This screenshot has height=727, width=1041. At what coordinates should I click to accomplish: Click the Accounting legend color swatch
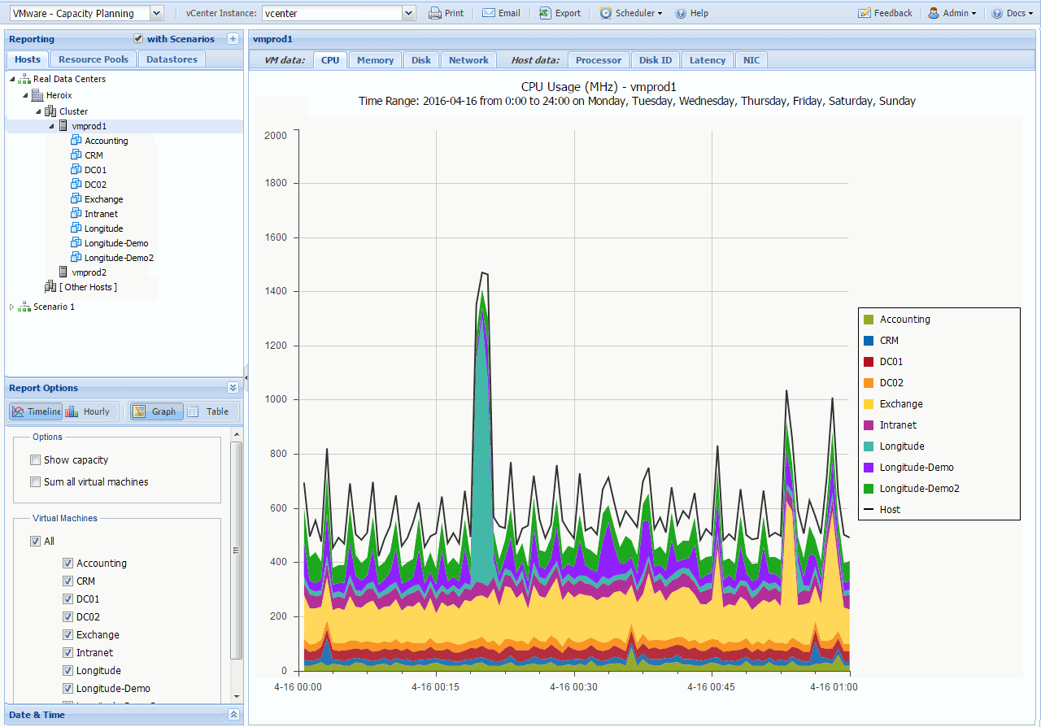(x=869, y=320)
